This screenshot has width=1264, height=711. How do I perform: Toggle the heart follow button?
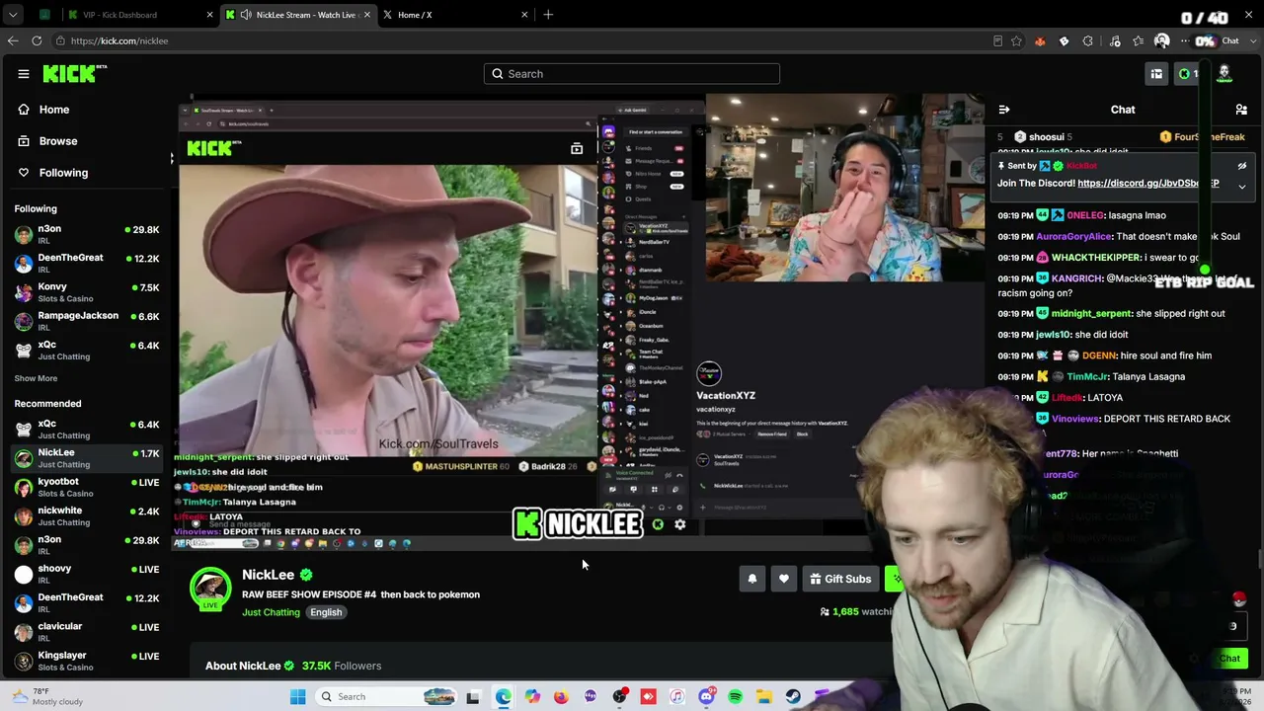(x=784, y=579)
